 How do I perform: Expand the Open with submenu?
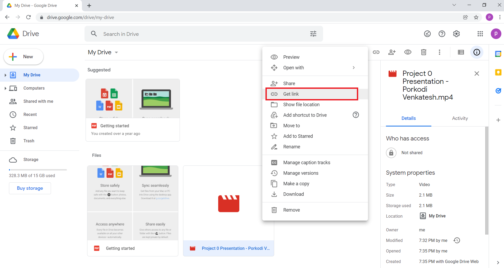(353, 68)
